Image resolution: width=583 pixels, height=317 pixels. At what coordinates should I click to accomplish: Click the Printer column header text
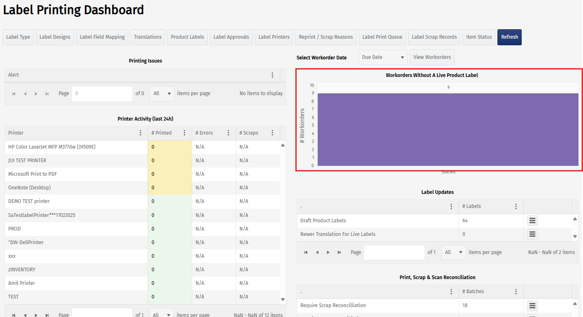coord(16,133)
